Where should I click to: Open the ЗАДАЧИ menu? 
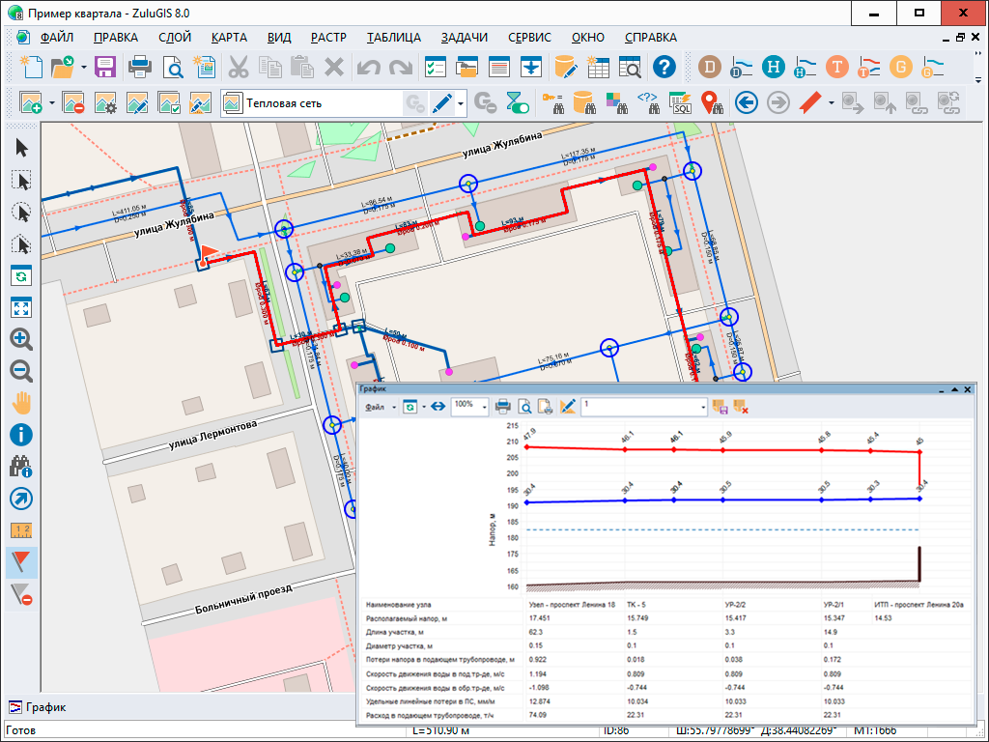464,38
